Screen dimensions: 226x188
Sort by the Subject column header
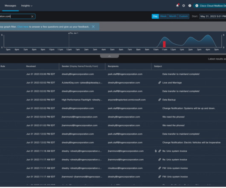click(158, 66)
